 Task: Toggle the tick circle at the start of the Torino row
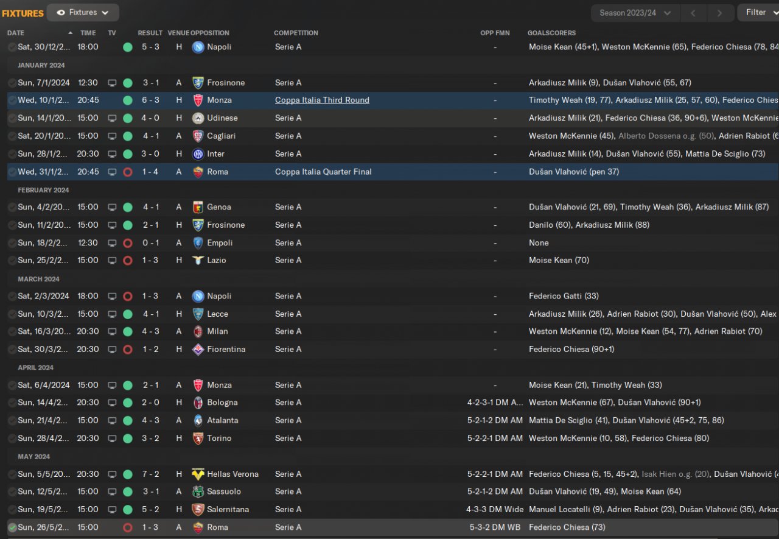(x=12, y=439)
